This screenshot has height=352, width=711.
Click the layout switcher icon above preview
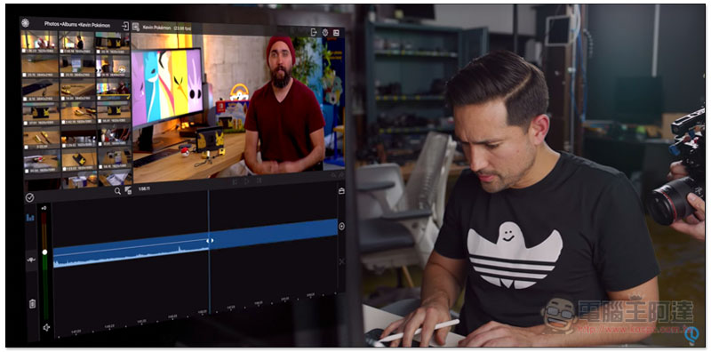coord(336,33)
